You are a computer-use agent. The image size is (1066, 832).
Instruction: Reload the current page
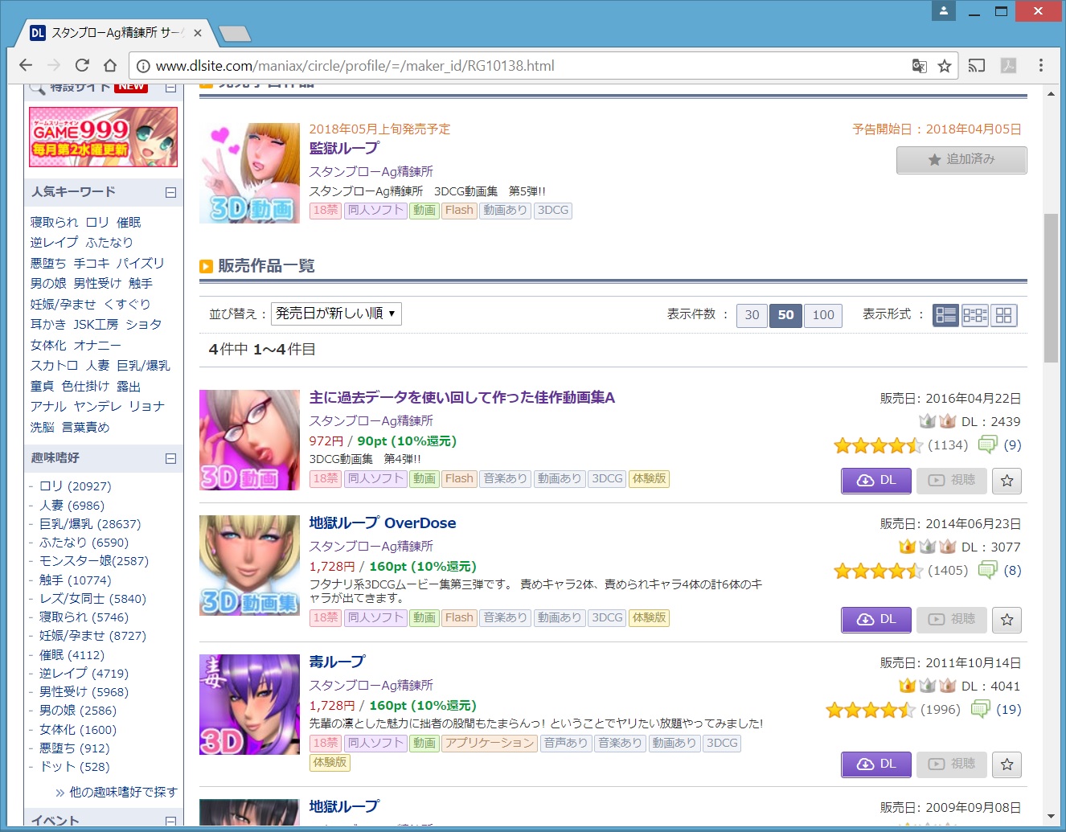click(82, 66)
